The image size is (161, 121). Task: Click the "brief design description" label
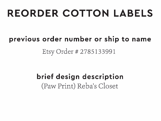click(x=80, y=77)
